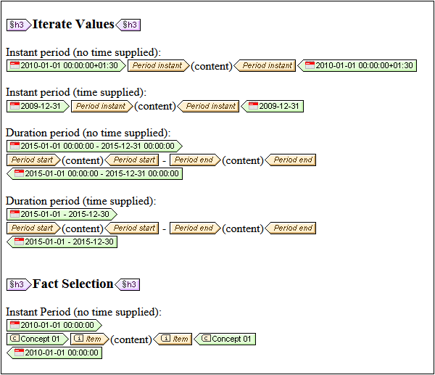
Task: Click calendar icon on opening 2009-12-31 tag
Action: [x=14, y=106]
